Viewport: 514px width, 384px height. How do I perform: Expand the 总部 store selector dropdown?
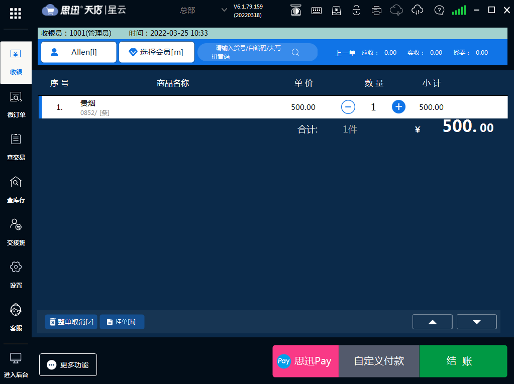tap(224, 10)
